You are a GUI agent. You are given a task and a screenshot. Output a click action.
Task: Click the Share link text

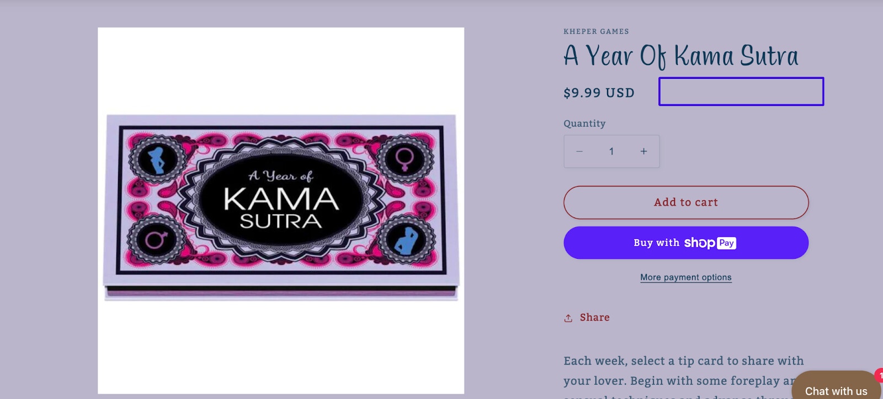pyautogui.click(x=594, y=318)
